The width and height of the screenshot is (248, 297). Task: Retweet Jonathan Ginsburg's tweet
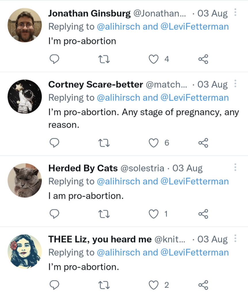tap(104, 59)
